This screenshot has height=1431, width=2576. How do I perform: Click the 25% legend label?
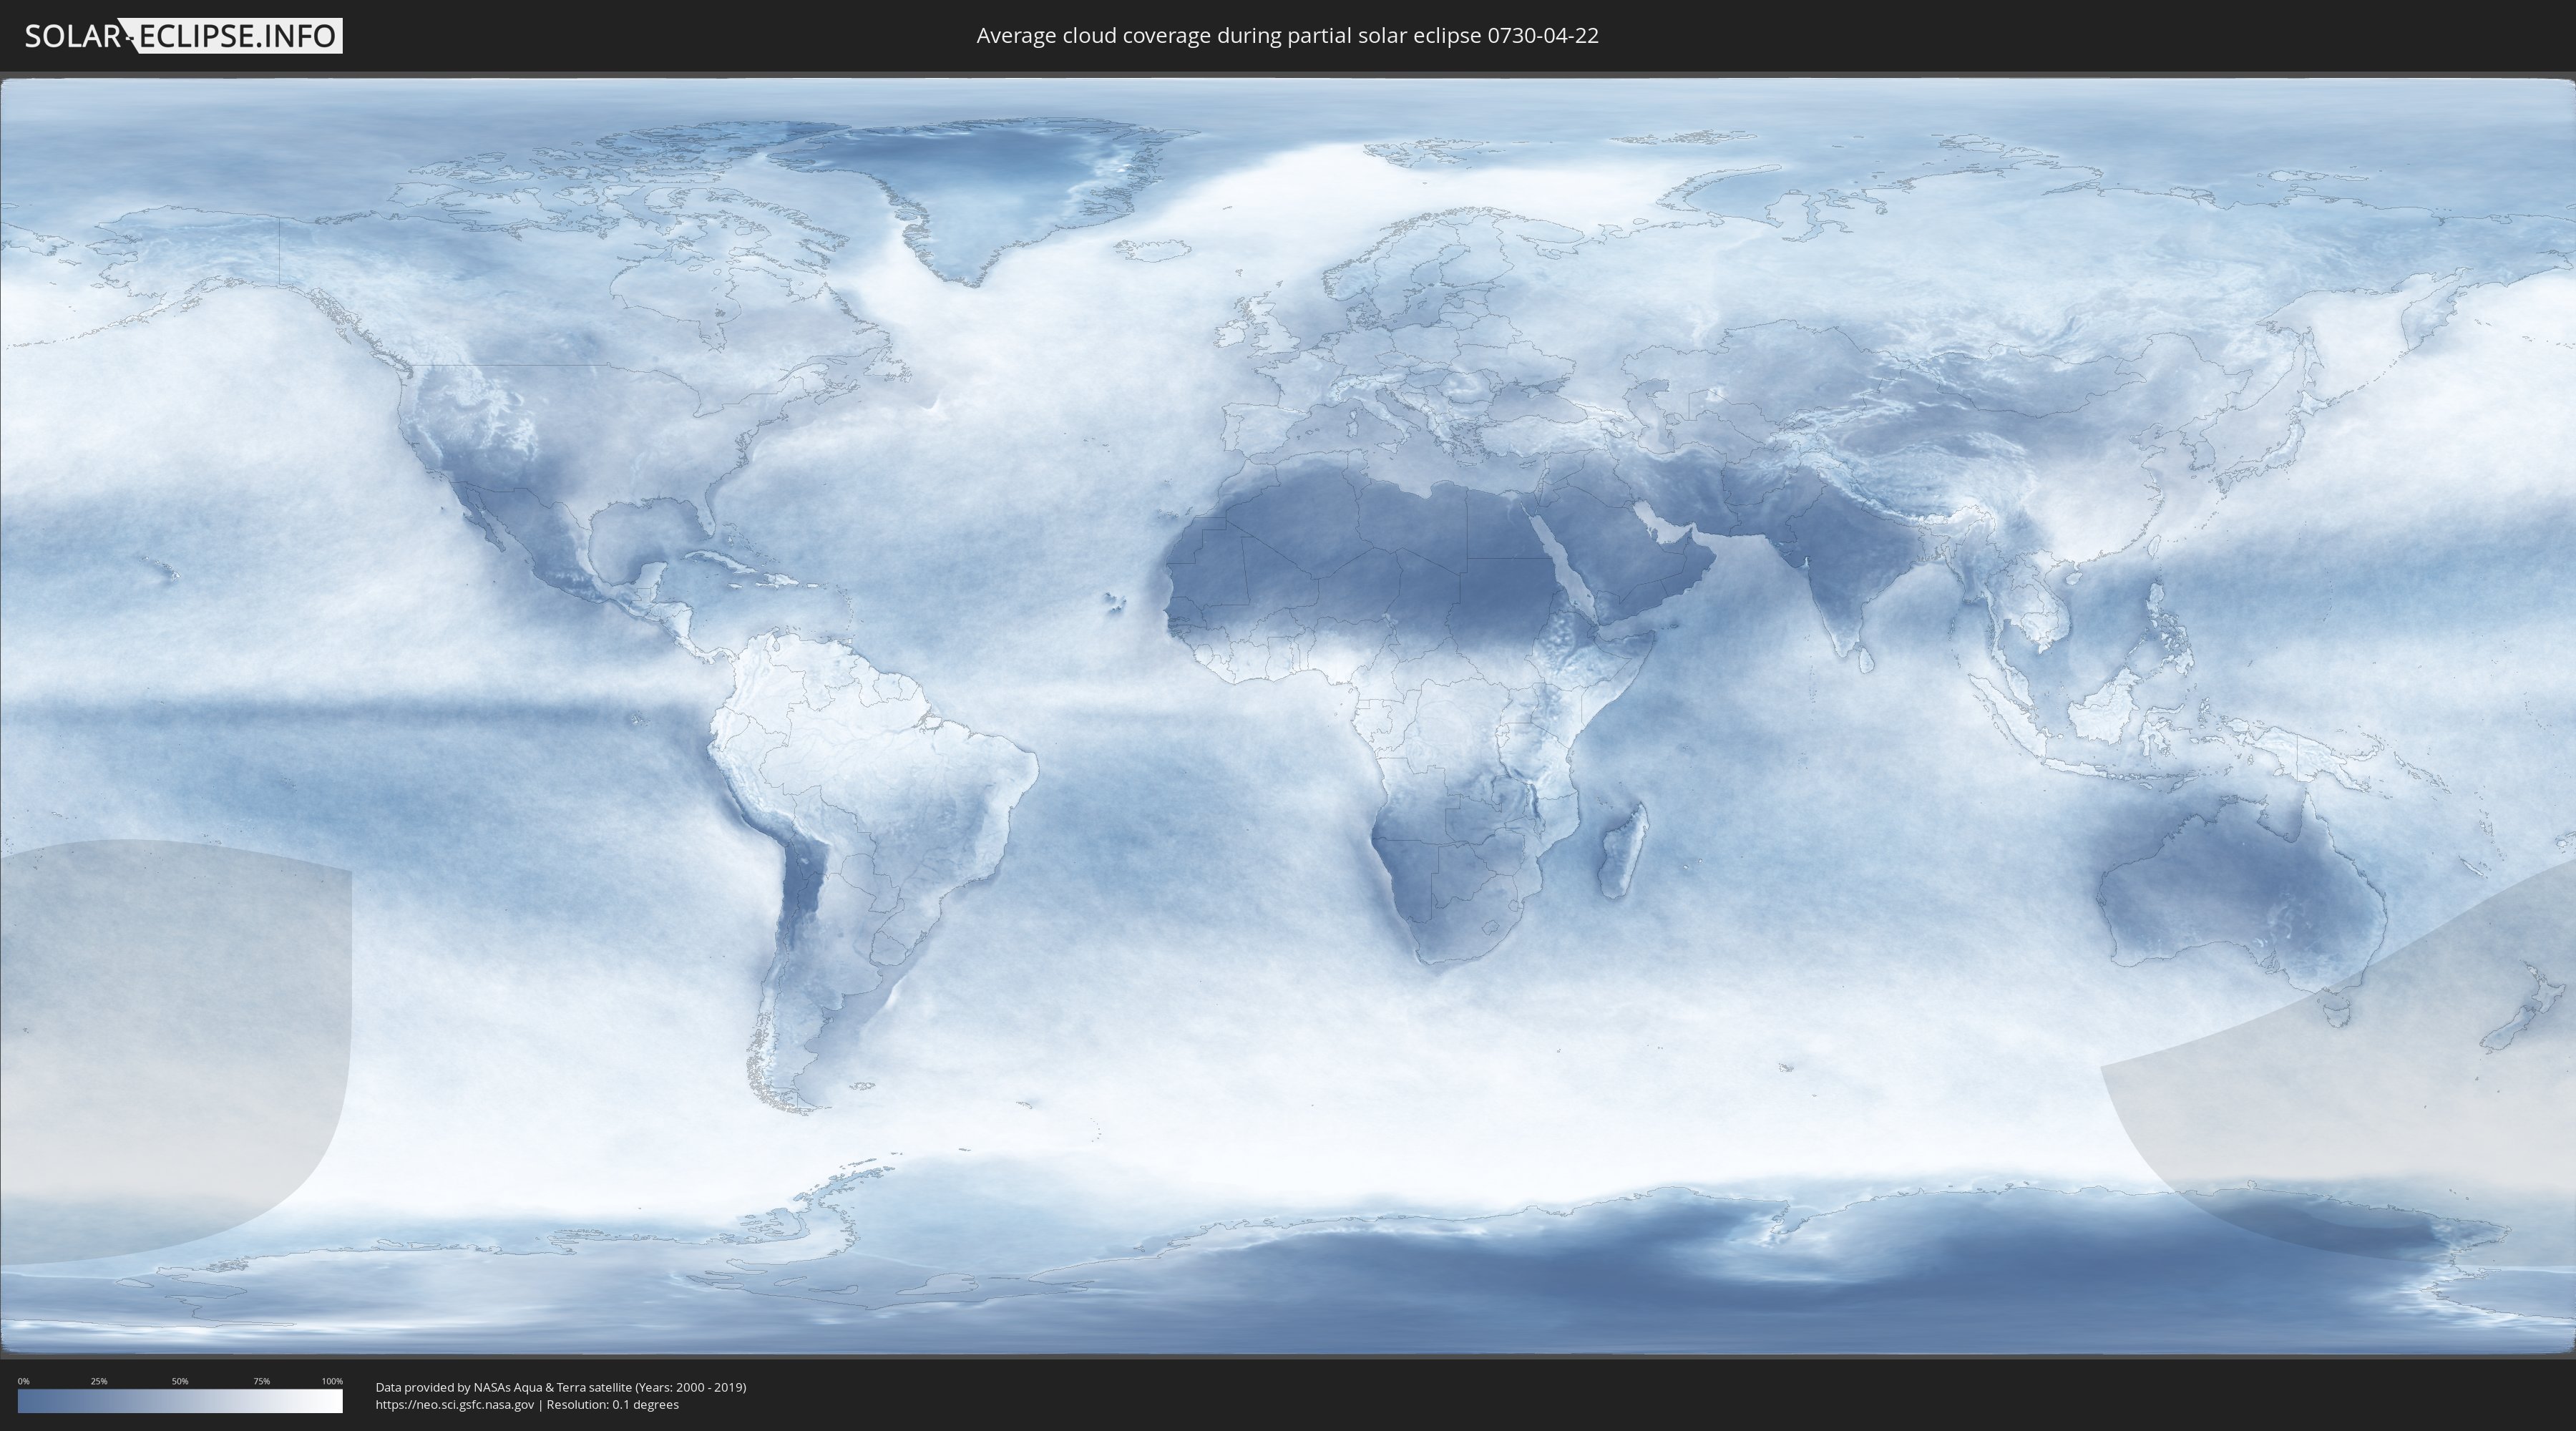click(99, 1381)
